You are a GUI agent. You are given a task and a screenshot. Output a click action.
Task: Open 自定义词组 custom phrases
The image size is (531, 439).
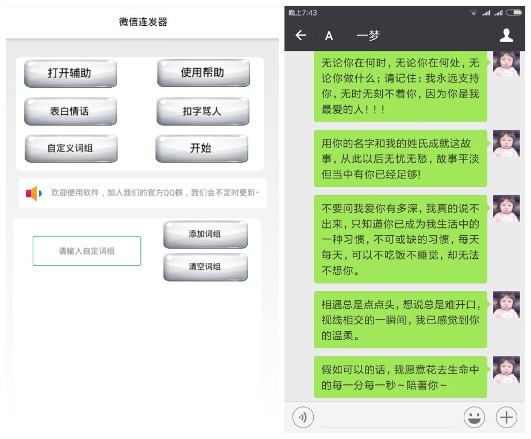pos(71,149)
